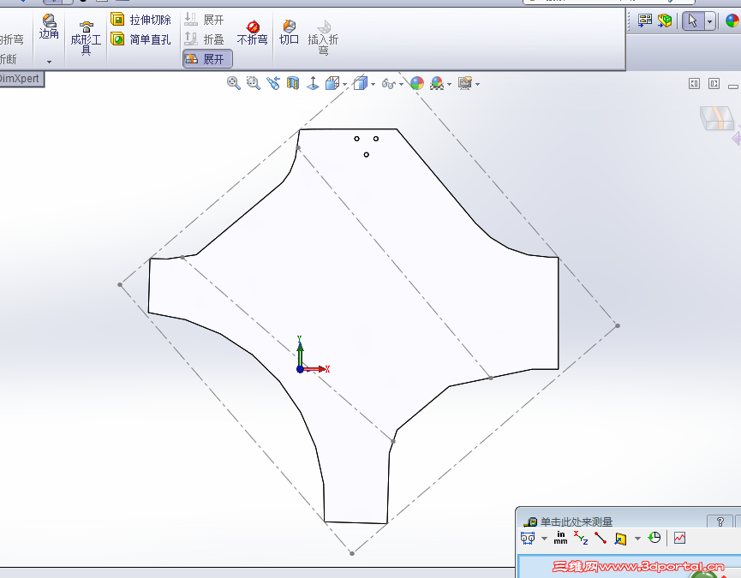This screenshot has width=741, height=578.
Task: Click the in/mm Units/Precision icon
Action: (560, 538)
